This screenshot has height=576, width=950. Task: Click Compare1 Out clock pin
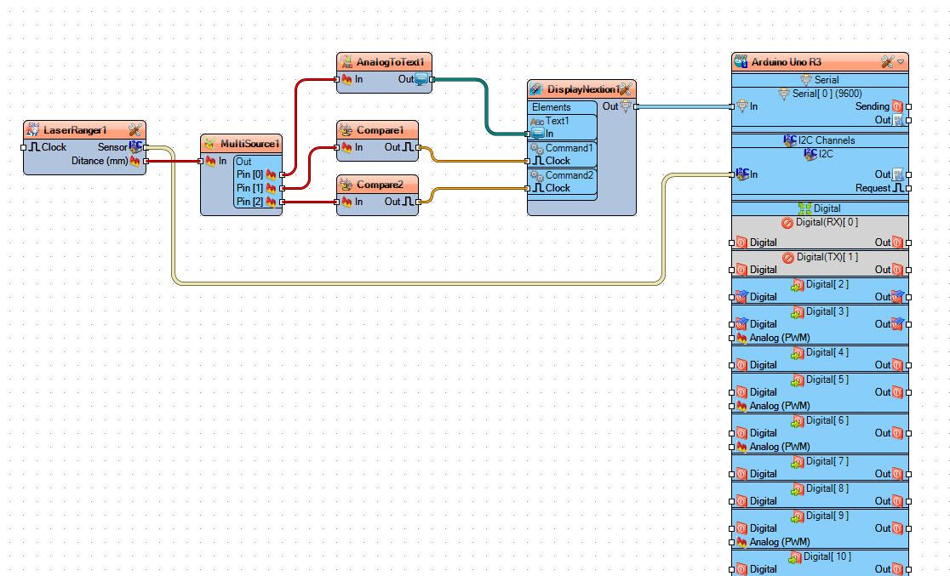tap(409, 147)
